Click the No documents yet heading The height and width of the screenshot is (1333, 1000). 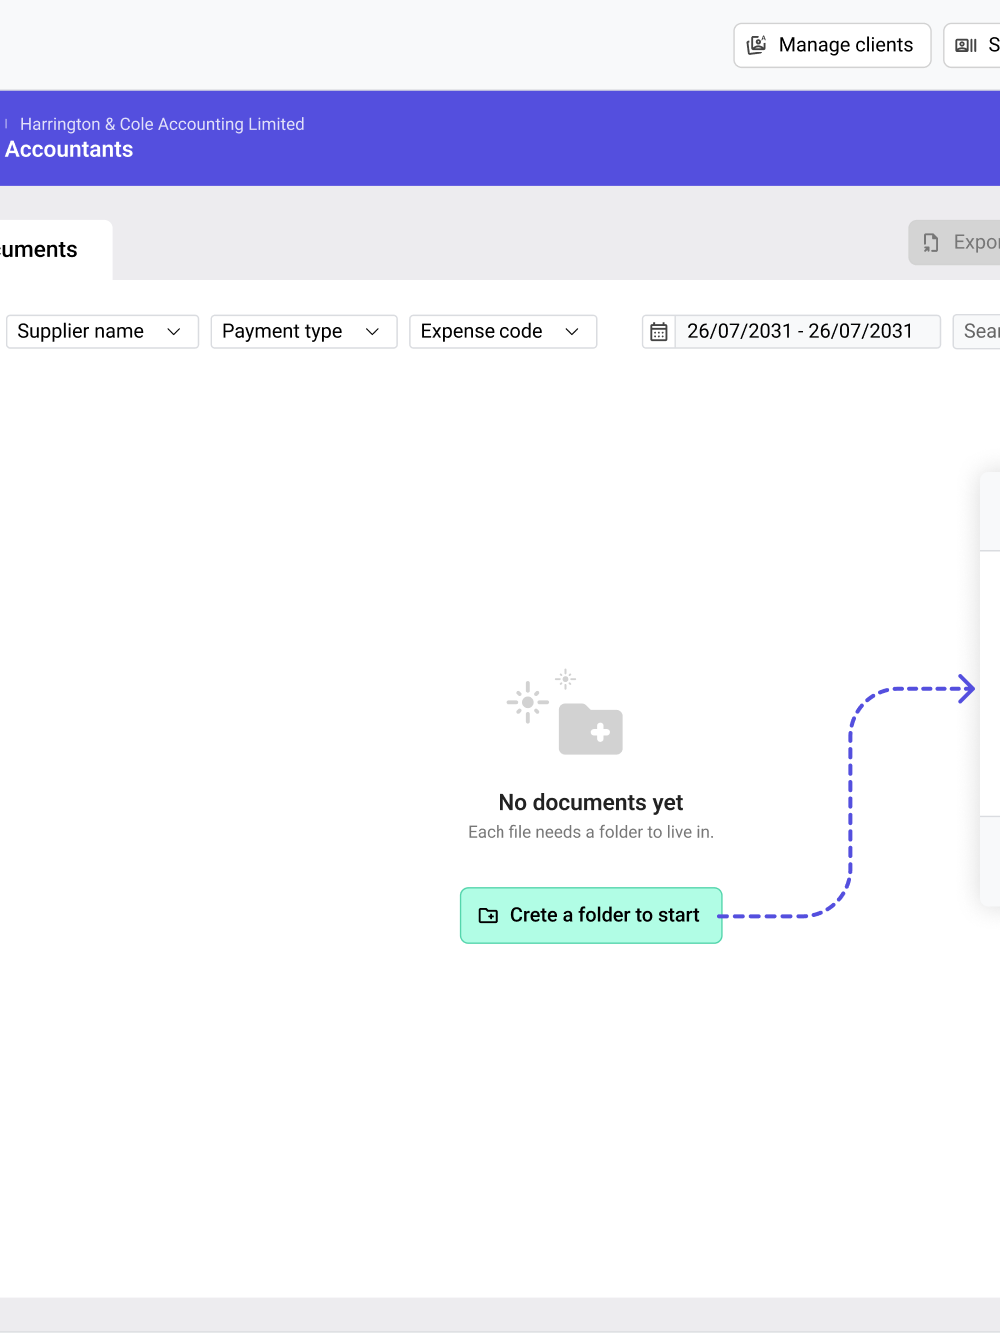[x=590, y=803]
